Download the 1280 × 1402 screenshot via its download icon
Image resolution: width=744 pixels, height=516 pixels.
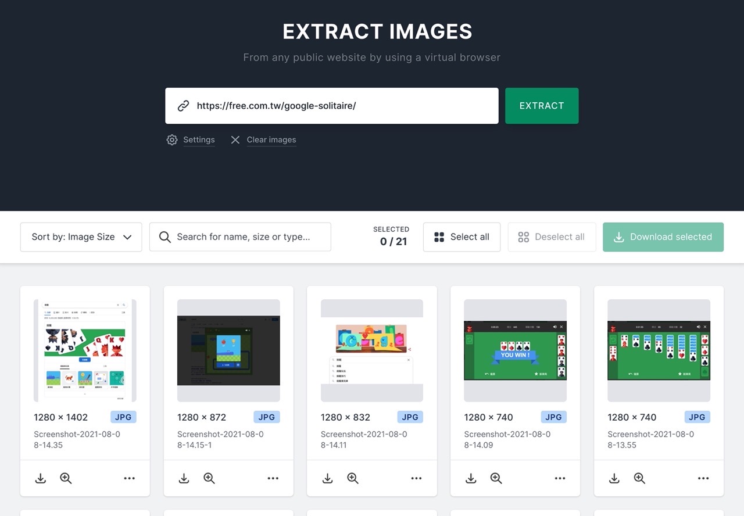(40, 478)
